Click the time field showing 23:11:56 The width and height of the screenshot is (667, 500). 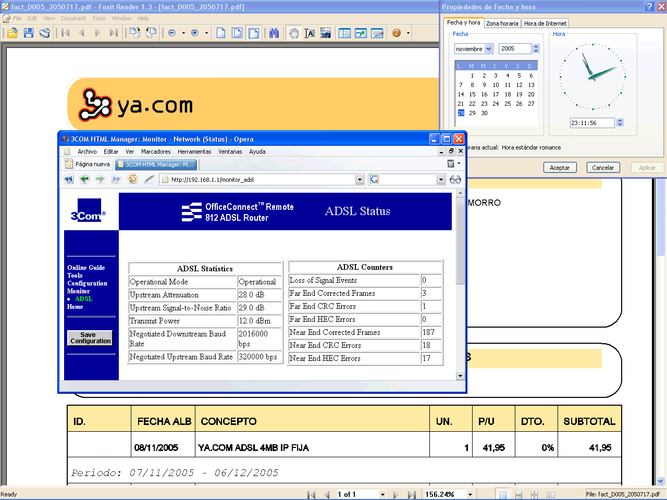coord(592,123)
